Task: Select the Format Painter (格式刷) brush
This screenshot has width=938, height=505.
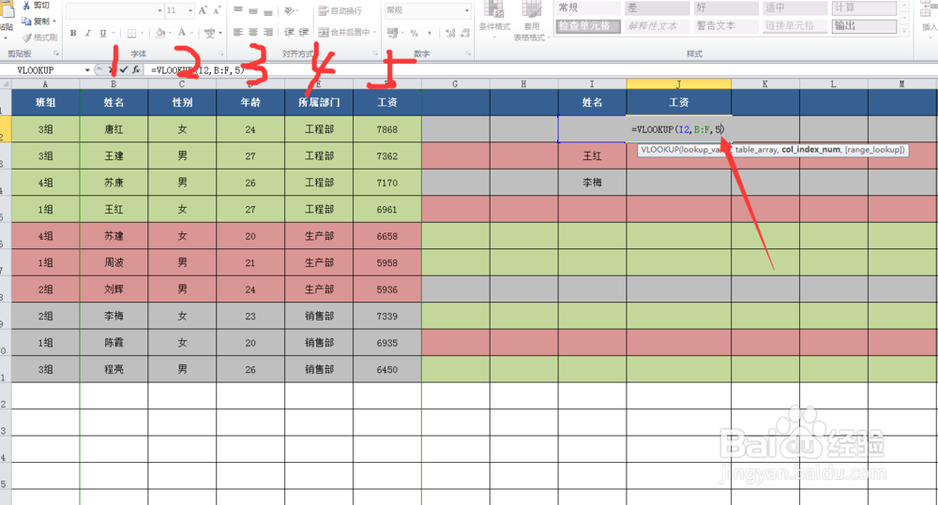Action: (26, 37)
